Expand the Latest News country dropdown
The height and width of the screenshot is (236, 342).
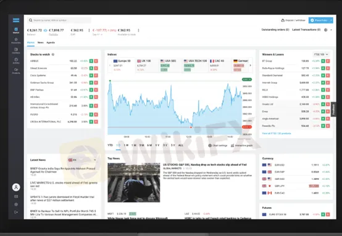click(x=82, y=160)
